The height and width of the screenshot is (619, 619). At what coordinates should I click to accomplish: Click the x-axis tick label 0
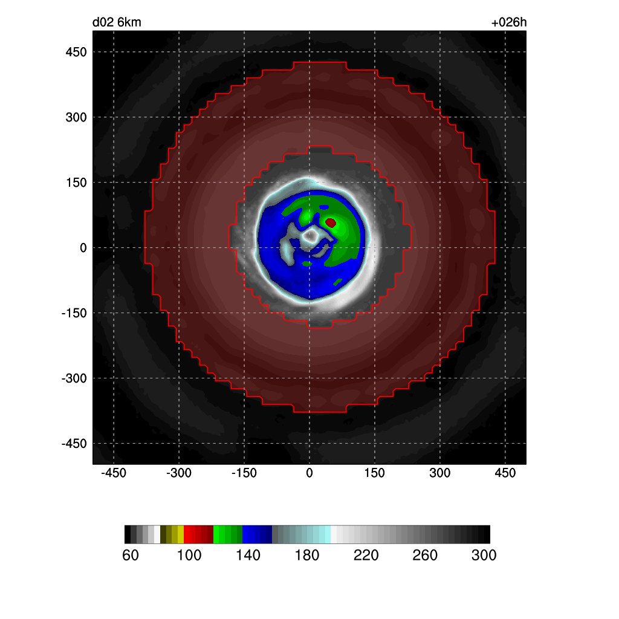tap(309, 473)
